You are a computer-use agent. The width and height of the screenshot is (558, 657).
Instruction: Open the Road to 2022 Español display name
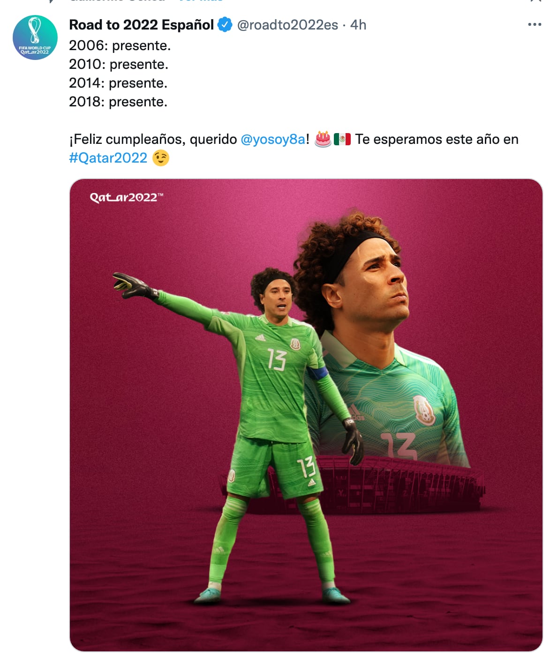[141, 24]
